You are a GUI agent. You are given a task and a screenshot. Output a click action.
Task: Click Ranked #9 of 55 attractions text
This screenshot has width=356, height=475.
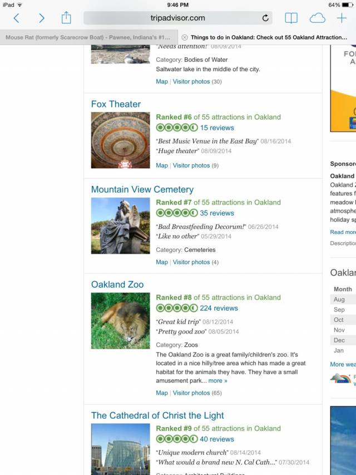pyautogui.click(x=218, y=429)
